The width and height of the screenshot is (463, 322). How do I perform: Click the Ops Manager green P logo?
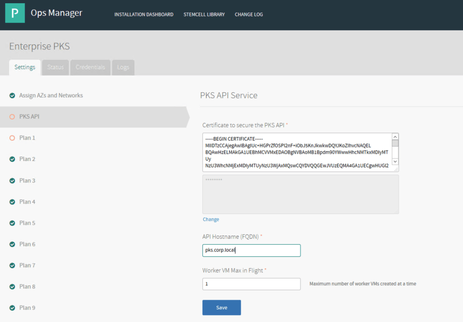[x=15, y=13]
